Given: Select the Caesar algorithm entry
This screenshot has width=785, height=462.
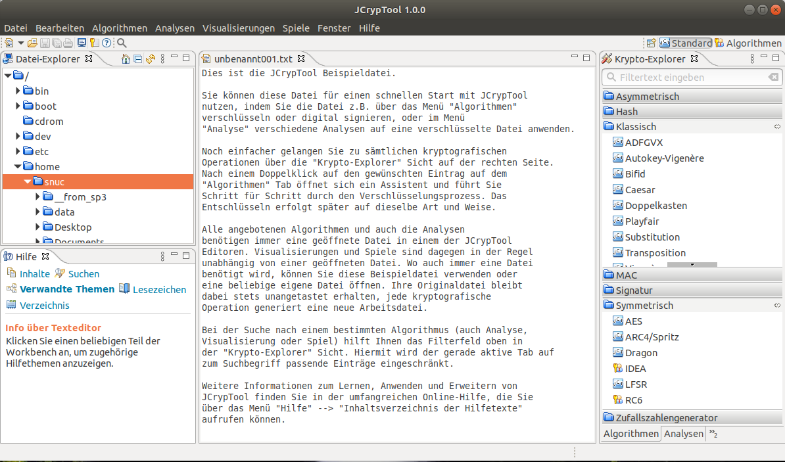Looking at the screenshot, I should (634, 190).
